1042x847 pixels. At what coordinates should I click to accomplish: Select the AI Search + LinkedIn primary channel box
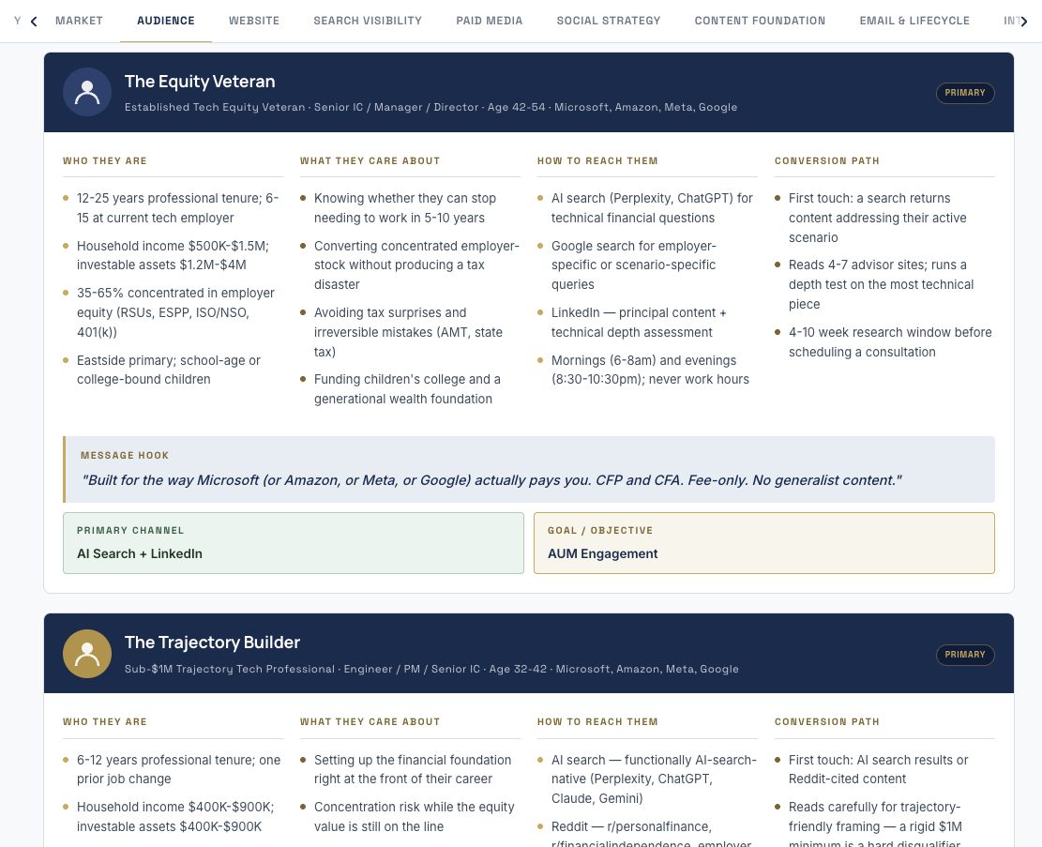293,543
